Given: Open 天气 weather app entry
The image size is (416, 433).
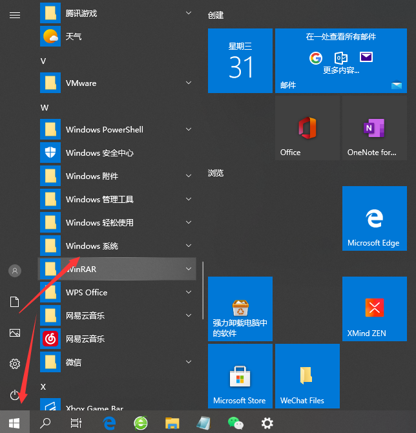Looking at the screenshot, I should pos(74,37).
